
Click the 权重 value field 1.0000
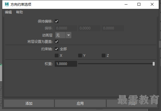[66, 64]
